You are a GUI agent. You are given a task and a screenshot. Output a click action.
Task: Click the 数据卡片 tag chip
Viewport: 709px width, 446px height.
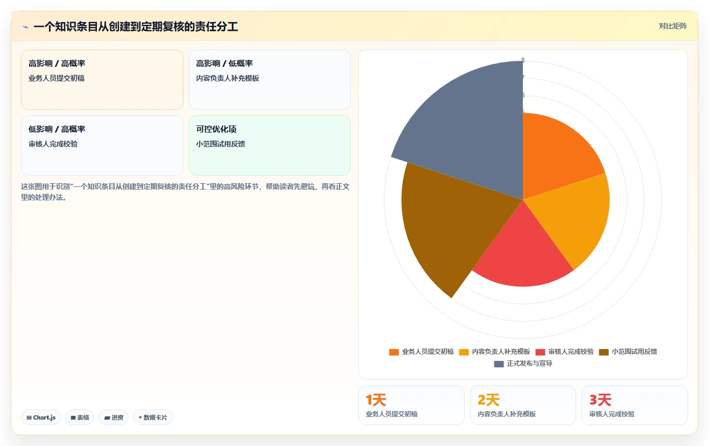(153, 417)
